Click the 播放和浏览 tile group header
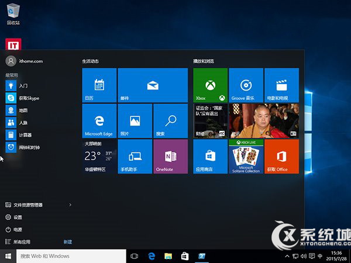351x263 pixels. click(x=204, y=61)
